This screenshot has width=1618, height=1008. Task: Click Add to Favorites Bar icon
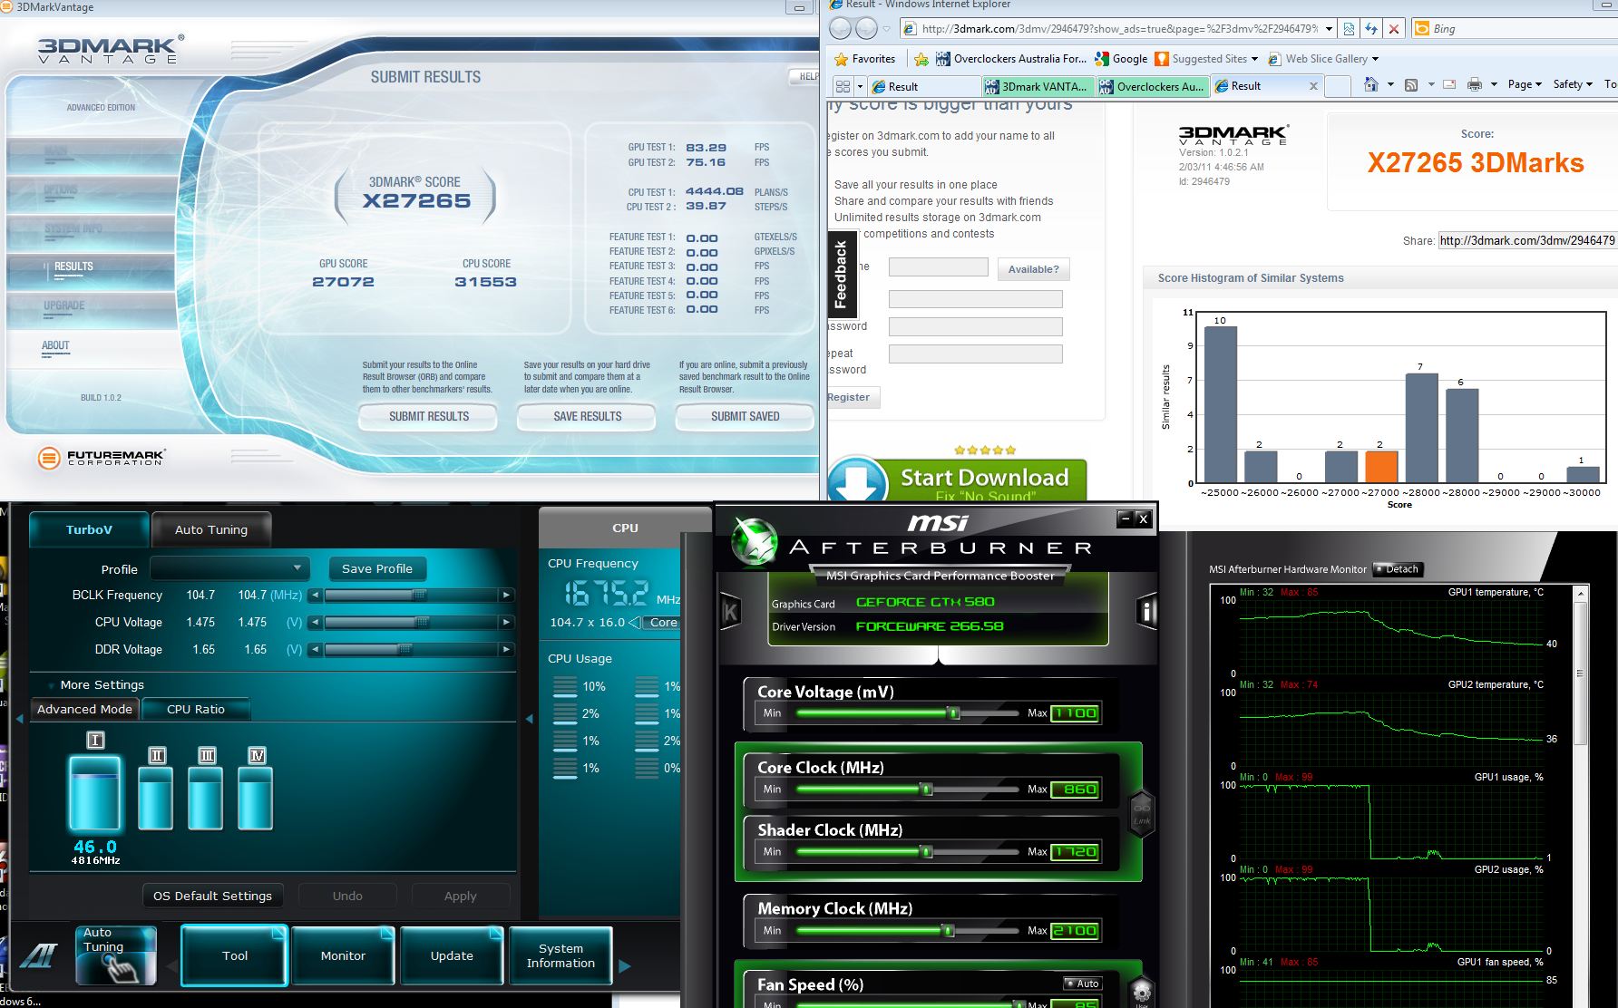921,59
